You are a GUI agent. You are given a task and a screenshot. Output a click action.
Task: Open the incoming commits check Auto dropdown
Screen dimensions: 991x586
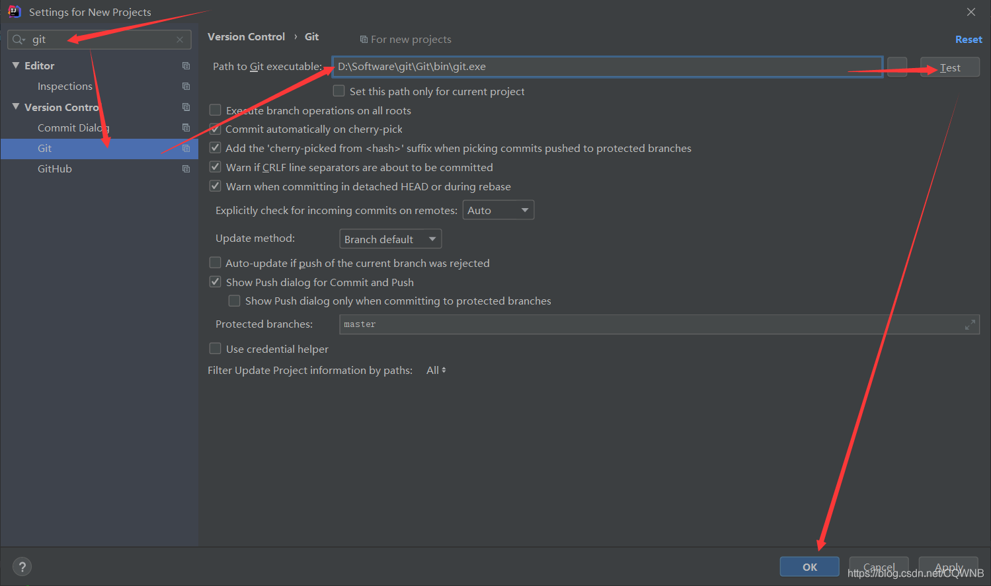498,210
